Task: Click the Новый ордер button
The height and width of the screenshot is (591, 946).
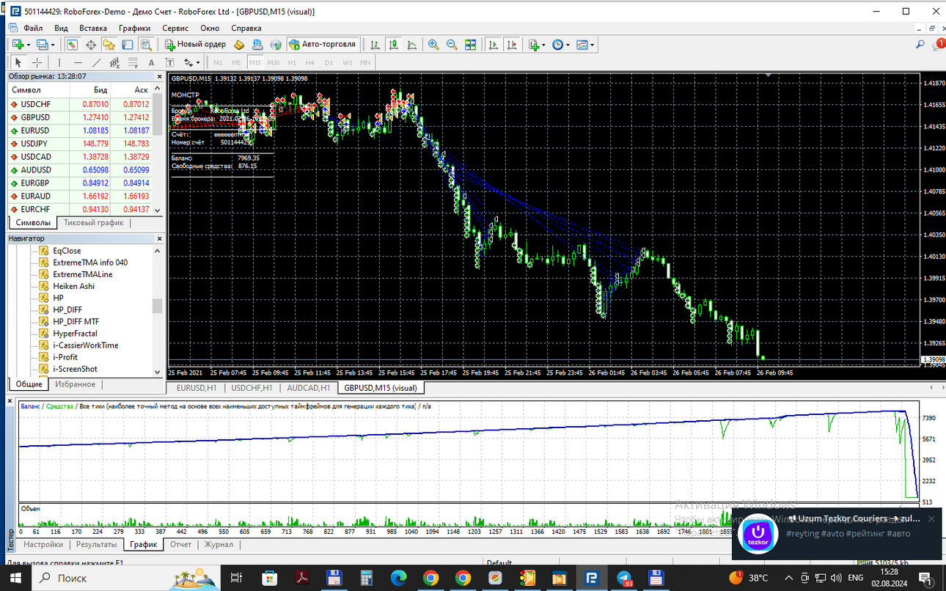Action: tap(196, 45)
